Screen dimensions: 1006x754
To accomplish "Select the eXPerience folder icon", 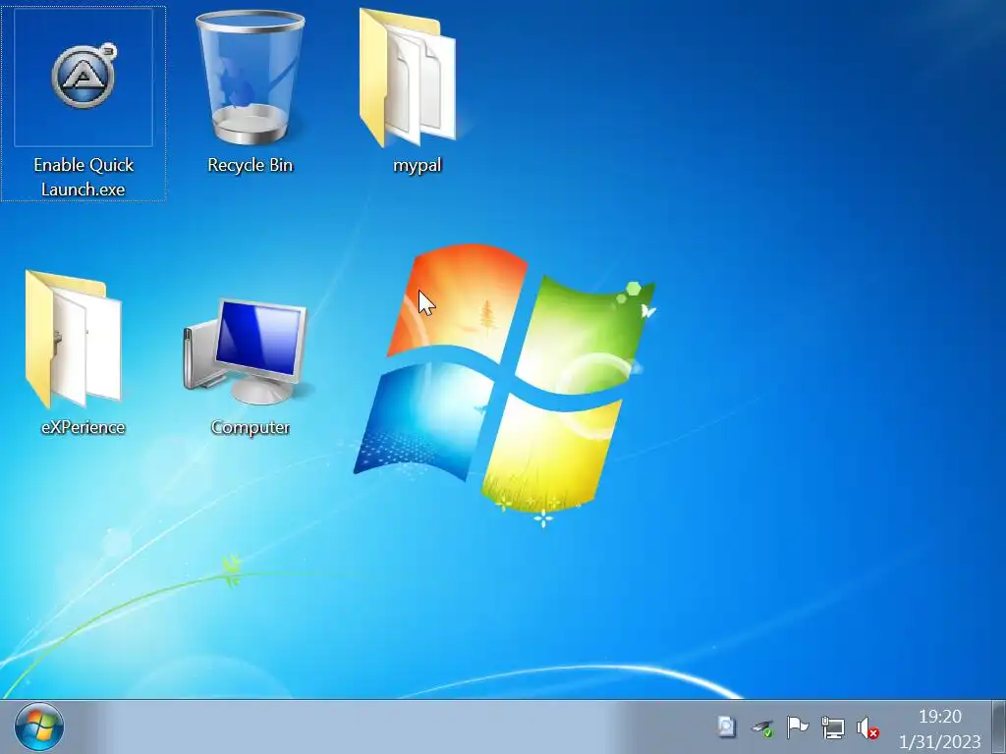I will [74, 339].
